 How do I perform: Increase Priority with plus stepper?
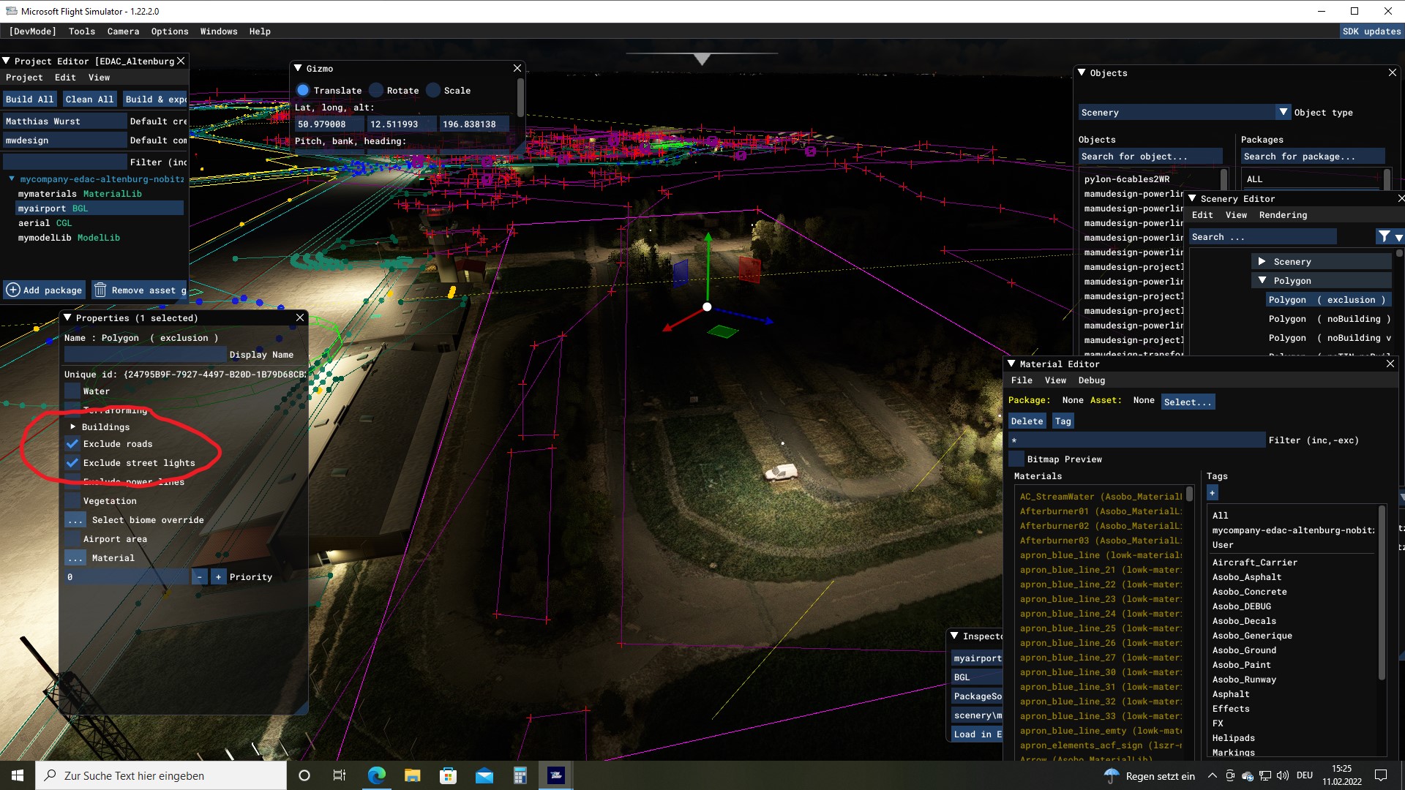(x=218, y=577)
